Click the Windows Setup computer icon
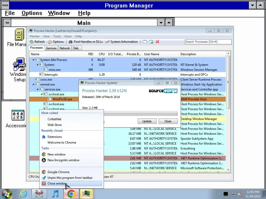The image size is (266, 199). tap(19, 64)
